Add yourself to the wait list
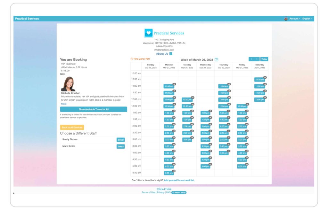328x211 pixels. pyautogui.click(x=179, y=180)
